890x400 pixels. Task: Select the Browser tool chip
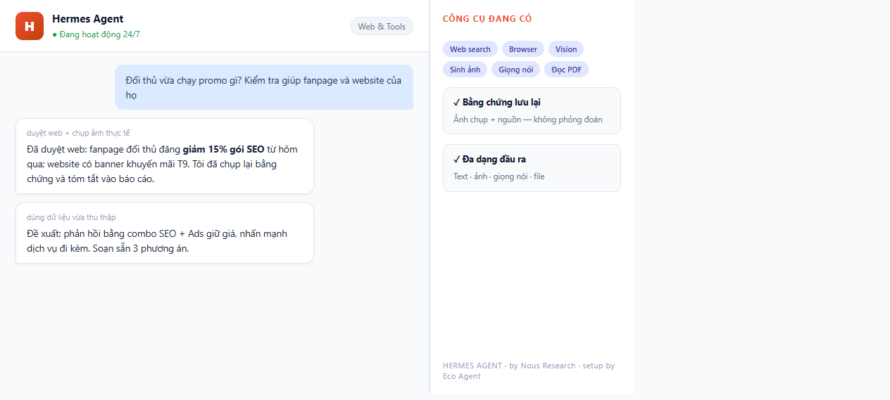523,49
